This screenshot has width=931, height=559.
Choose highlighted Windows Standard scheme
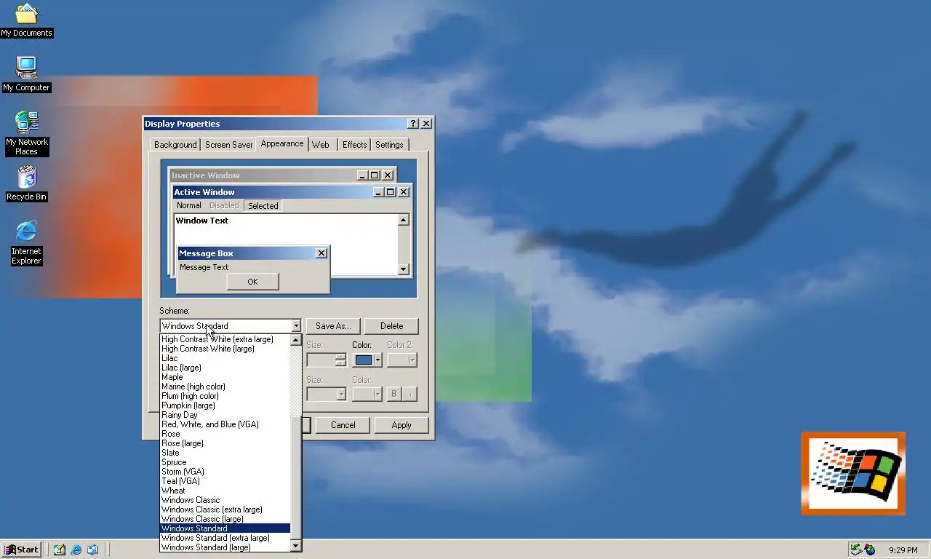pos(225,528)
